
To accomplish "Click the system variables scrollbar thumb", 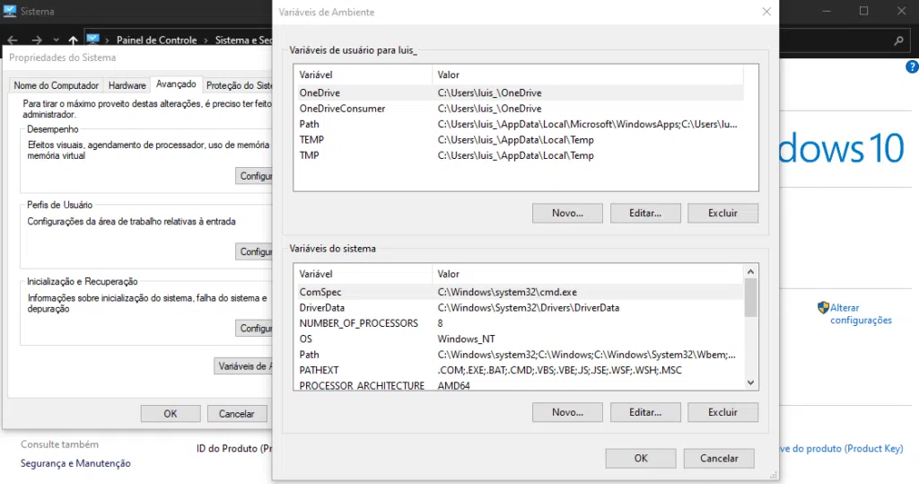I will (x=751, y=297).
